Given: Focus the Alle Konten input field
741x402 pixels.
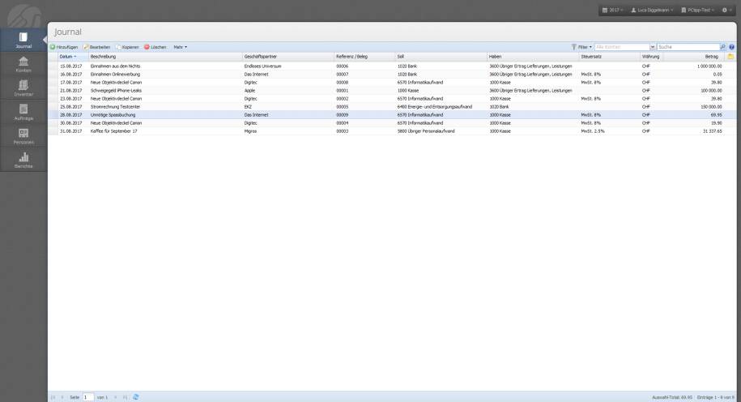Looking at the screenshot, I should tap(622, 47).
